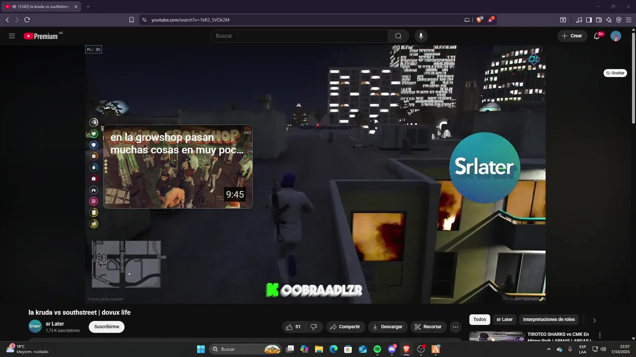Open Brave Rewards triangle icon
Screen dimensions: 636x357
(490, 20)
